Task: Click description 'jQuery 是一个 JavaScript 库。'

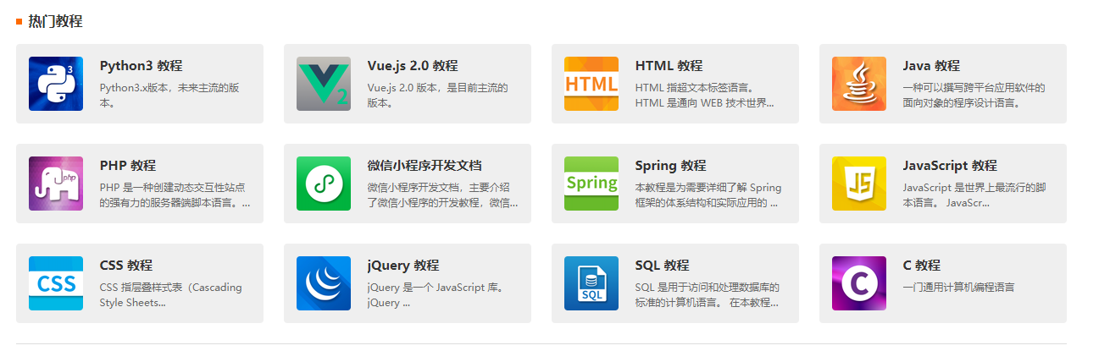Action: (436, 288)
